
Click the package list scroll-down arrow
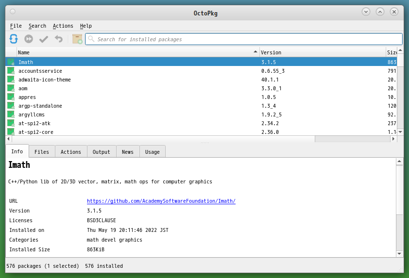pyautogui.click(x=400, y=132)
